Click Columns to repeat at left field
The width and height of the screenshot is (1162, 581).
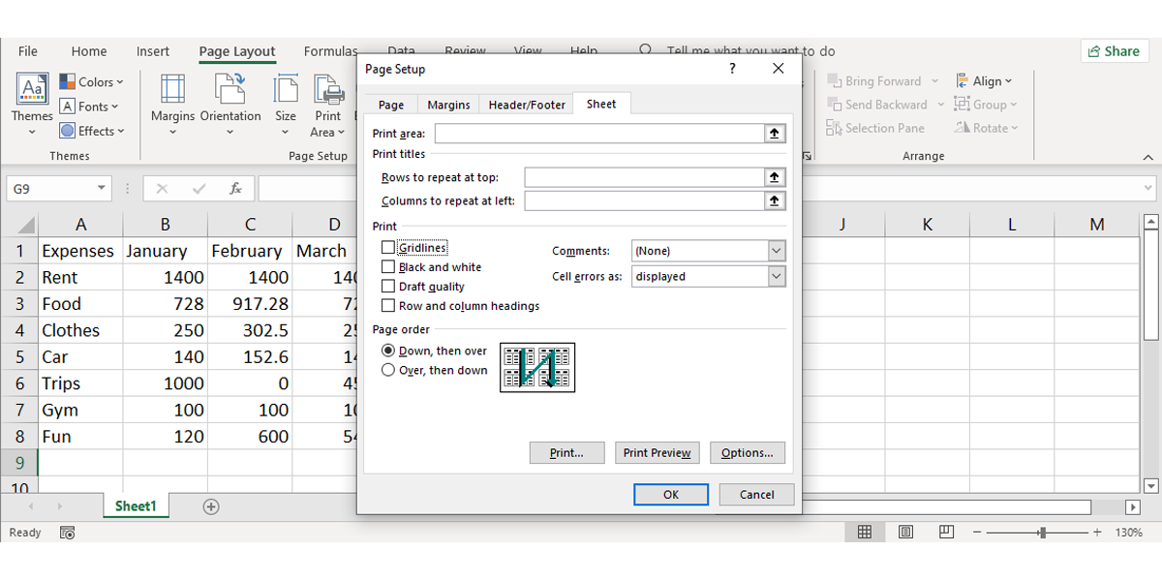[645, 200]
